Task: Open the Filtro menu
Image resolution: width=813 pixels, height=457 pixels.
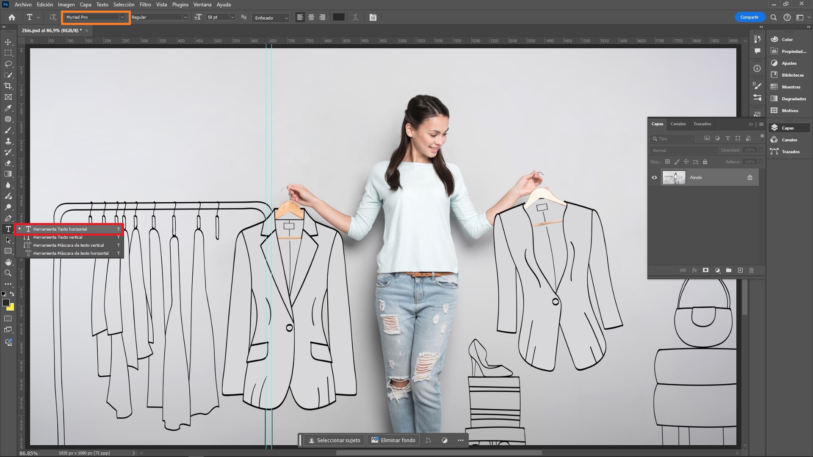Action: pyautogui.click(x=145, y=5)
